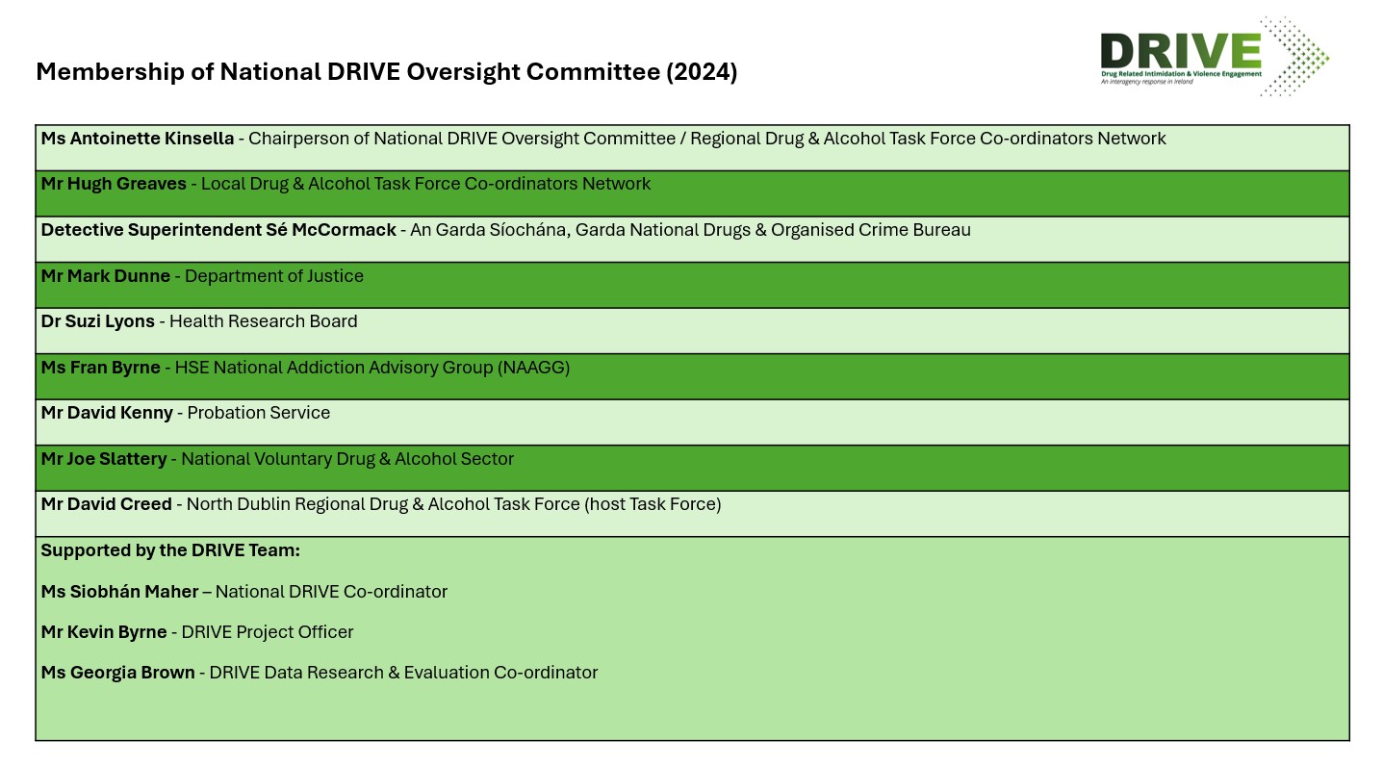Select the text 'Department of Justice'
1383x766 pixels.
pos(274,276)
